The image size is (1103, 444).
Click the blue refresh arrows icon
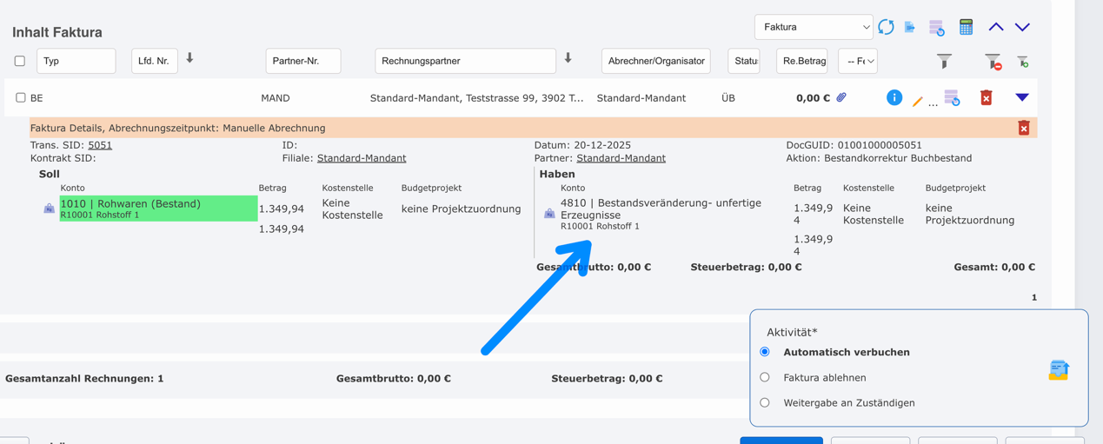coord(886,27)
